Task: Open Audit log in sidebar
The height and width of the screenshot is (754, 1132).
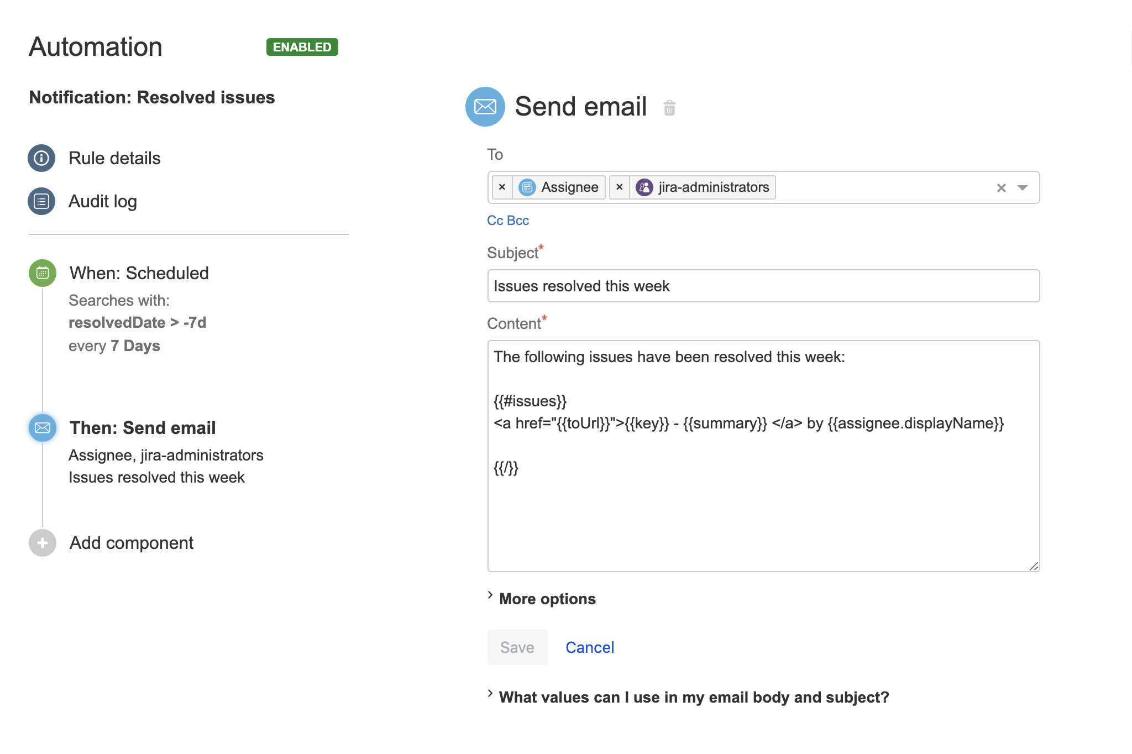Action: [103, 201]
